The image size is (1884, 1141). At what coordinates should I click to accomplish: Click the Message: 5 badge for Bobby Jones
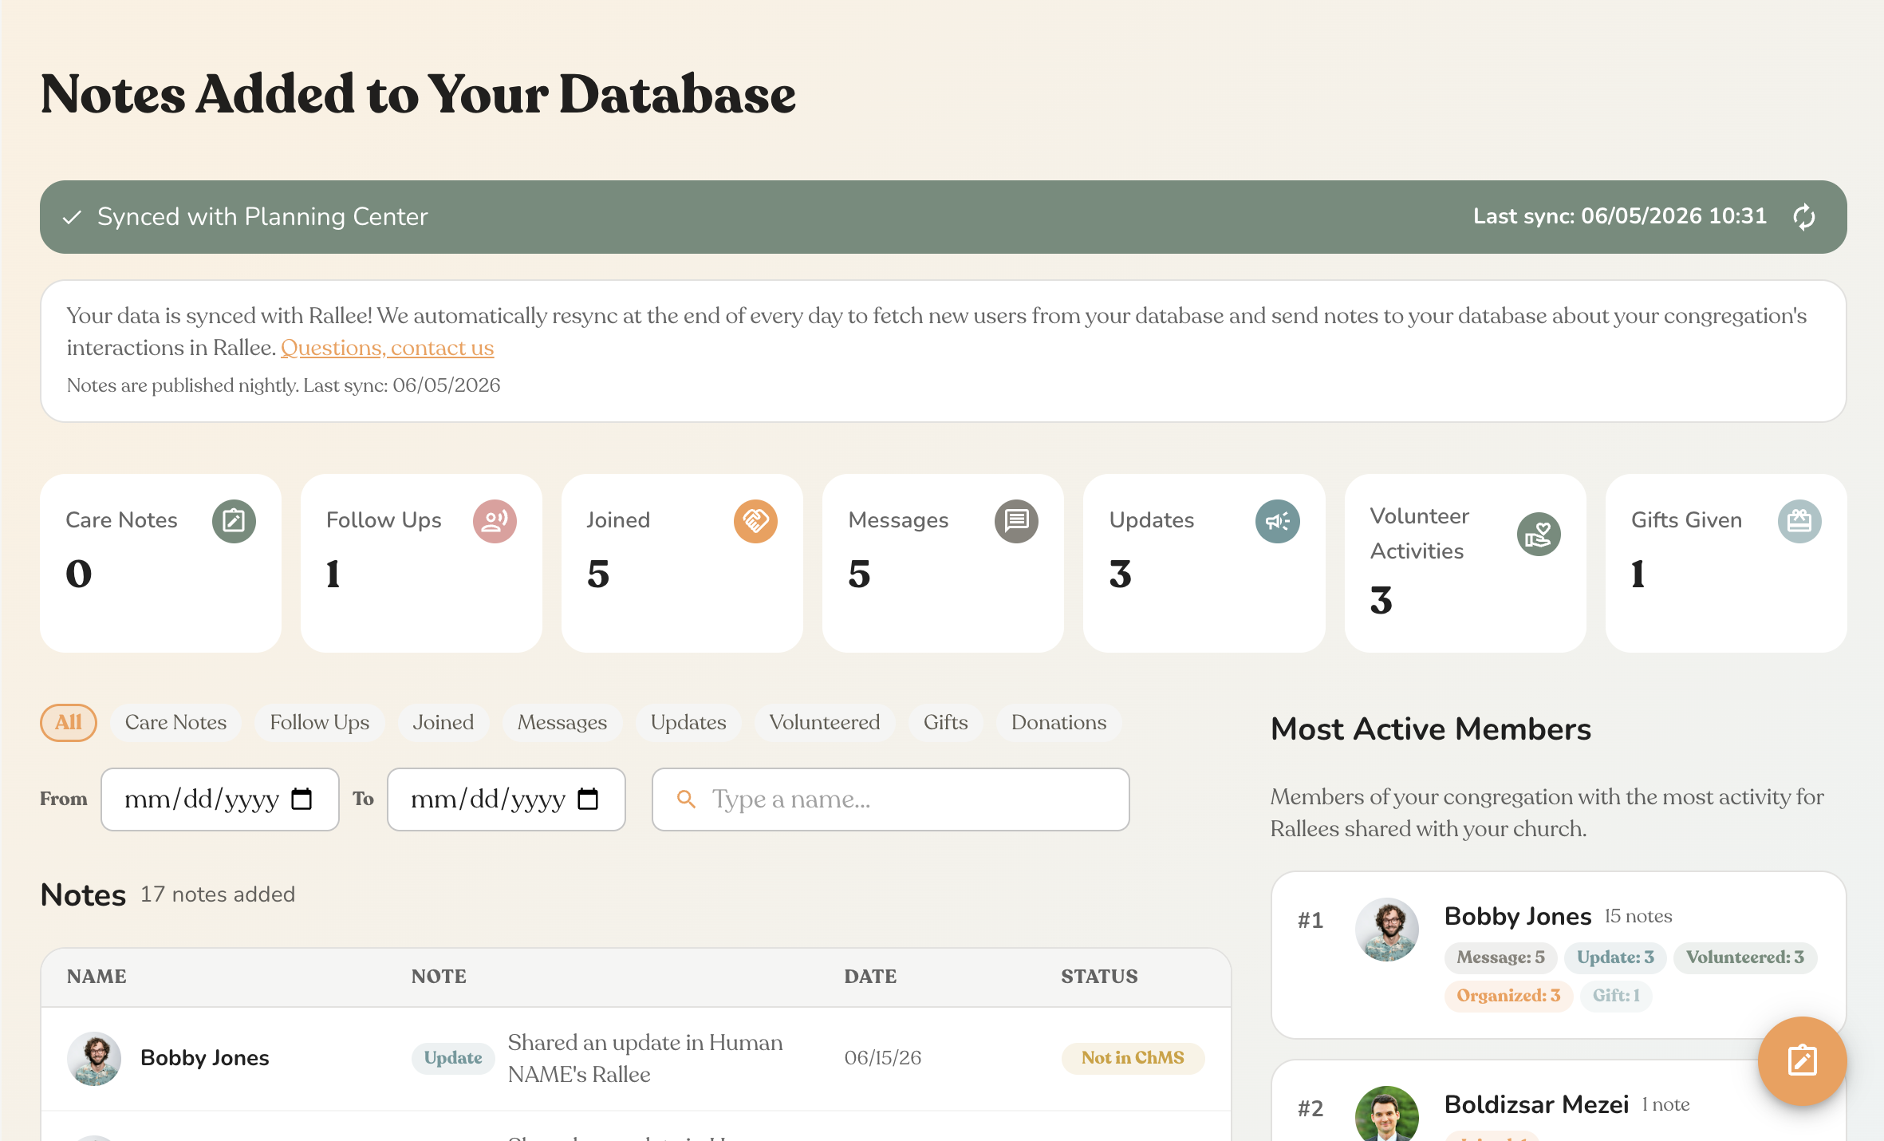(1500, 957)
